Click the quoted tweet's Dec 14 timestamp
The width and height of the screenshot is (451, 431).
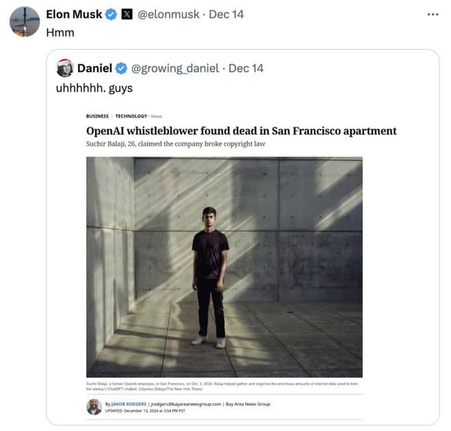[x=246, y=68]
